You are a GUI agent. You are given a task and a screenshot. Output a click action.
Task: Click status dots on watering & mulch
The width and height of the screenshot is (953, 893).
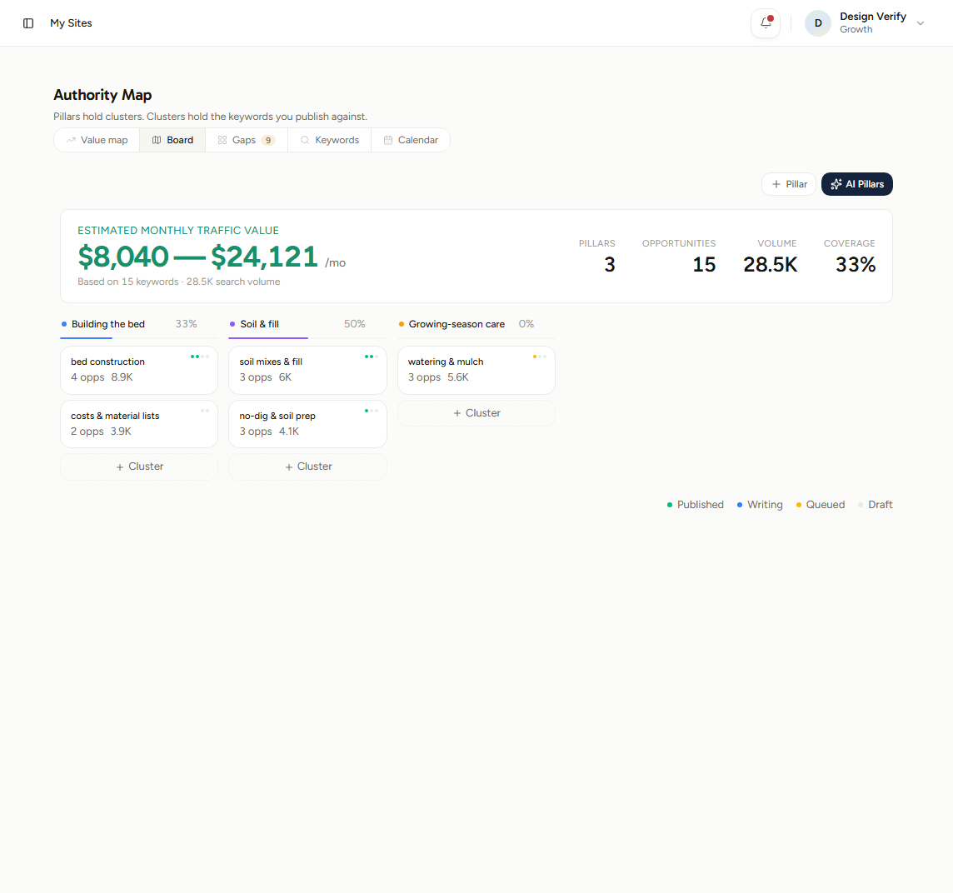(540, 357)
